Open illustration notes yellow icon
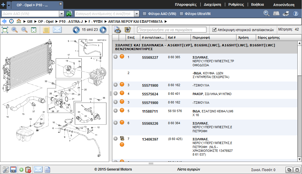Viewport: 302px width, 174px height. pos(46,30)
